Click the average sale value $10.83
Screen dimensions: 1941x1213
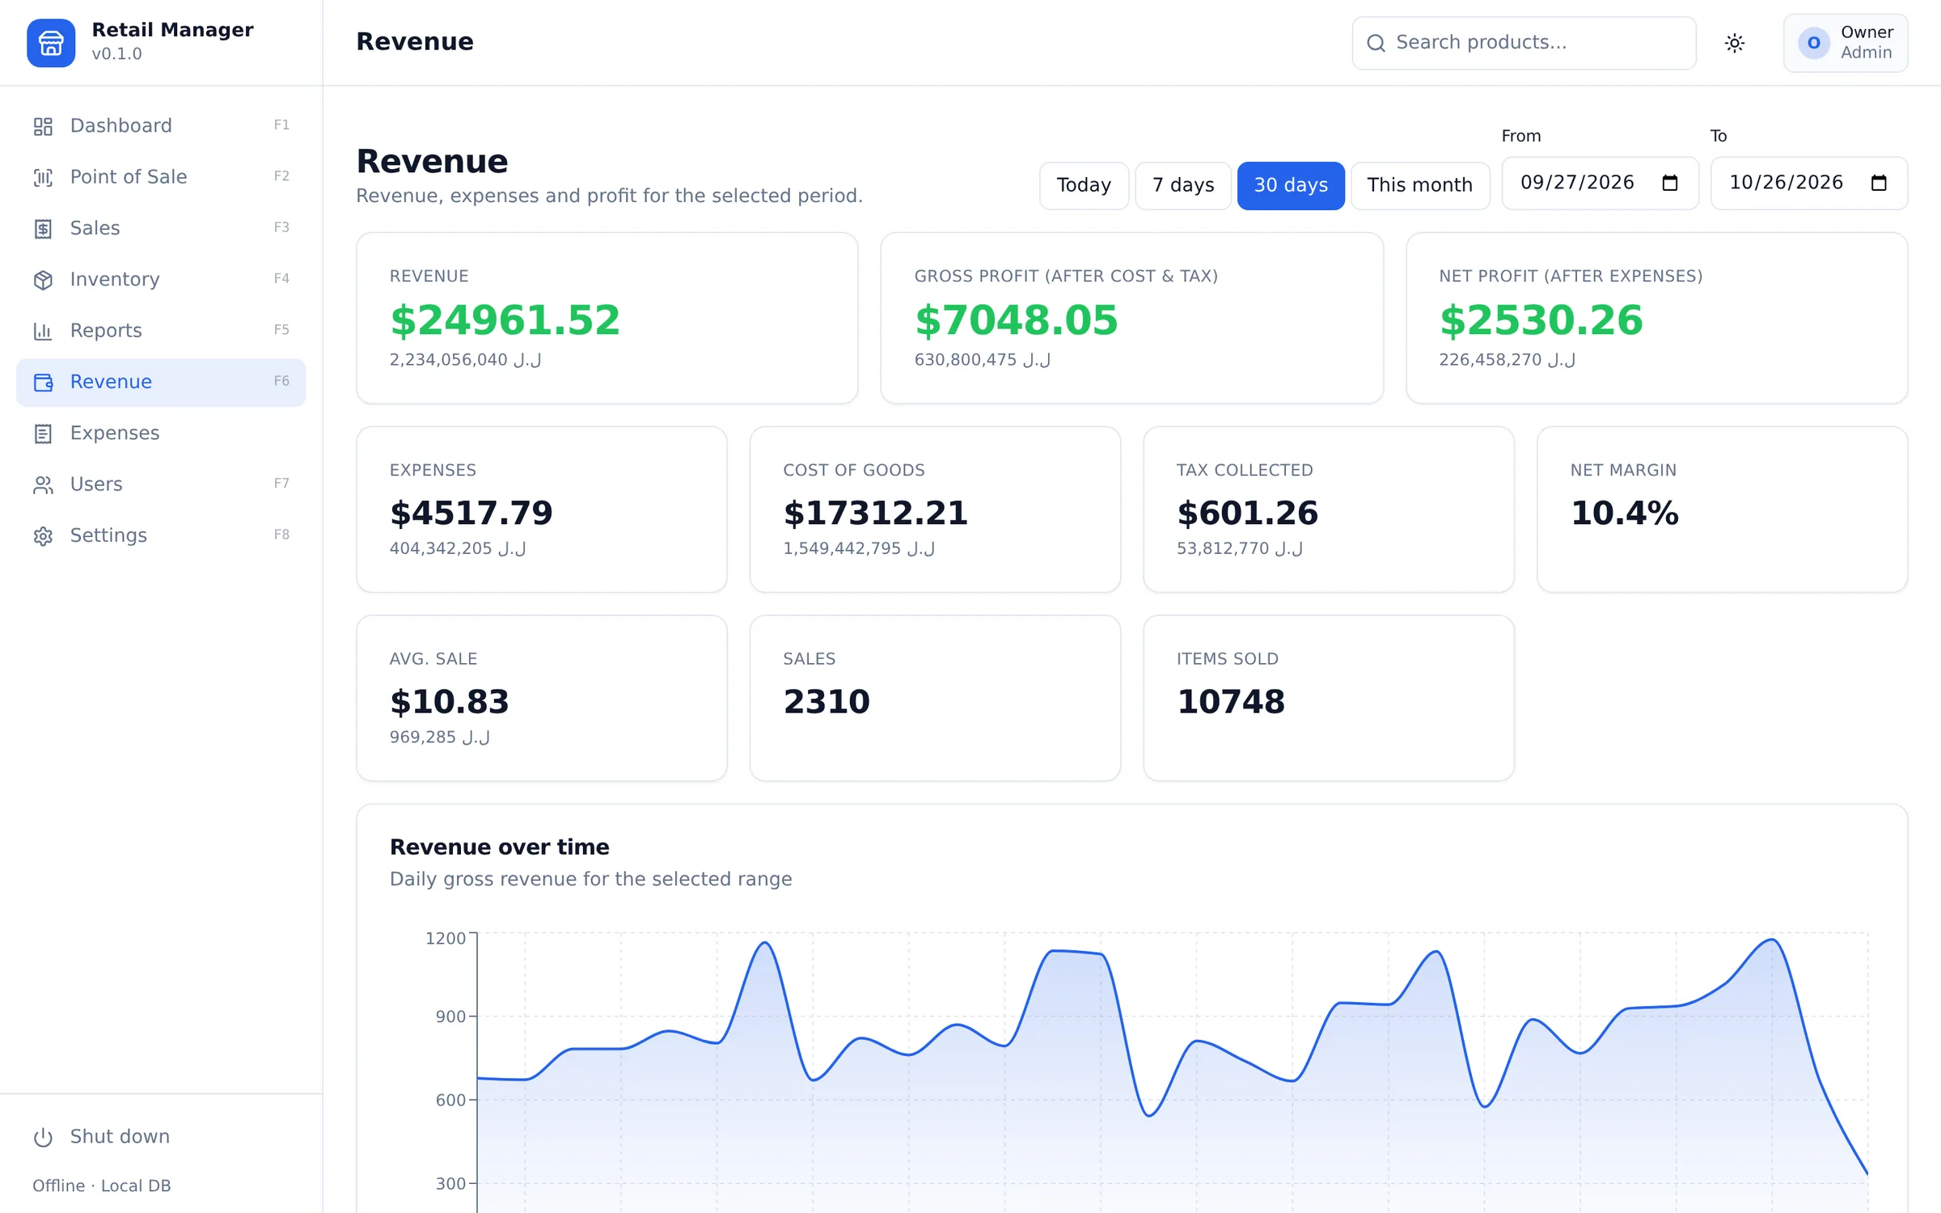pos(449,701)
